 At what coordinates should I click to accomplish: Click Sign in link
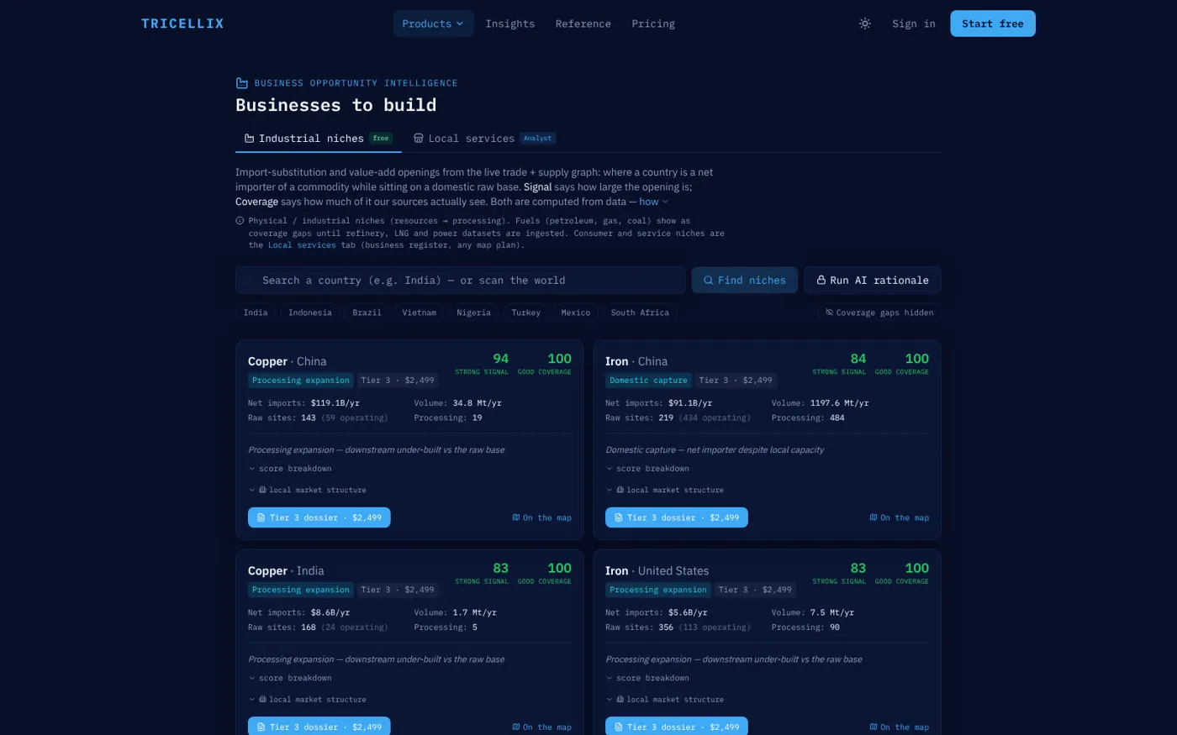pyautogui.click(x=914, y=24)
